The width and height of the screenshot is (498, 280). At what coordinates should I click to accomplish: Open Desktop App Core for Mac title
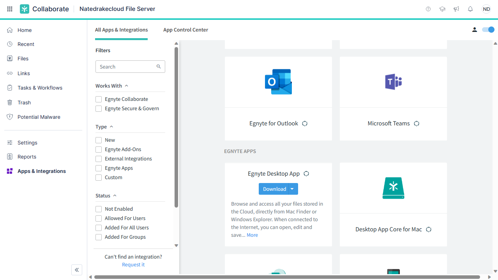389,229
